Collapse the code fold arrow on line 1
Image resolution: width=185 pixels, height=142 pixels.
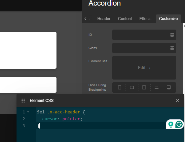pyautogui.click(x=28, y=112)
